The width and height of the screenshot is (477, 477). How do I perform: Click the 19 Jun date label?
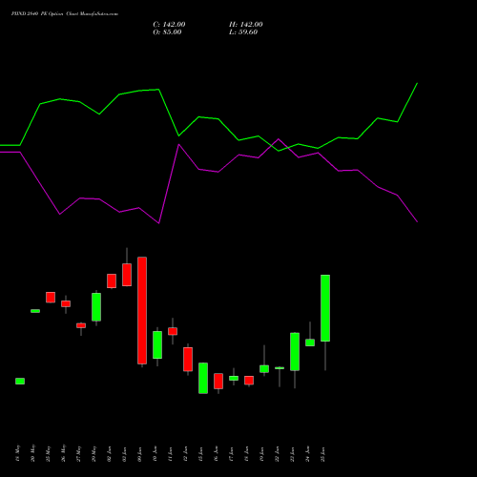click(261, 454)
